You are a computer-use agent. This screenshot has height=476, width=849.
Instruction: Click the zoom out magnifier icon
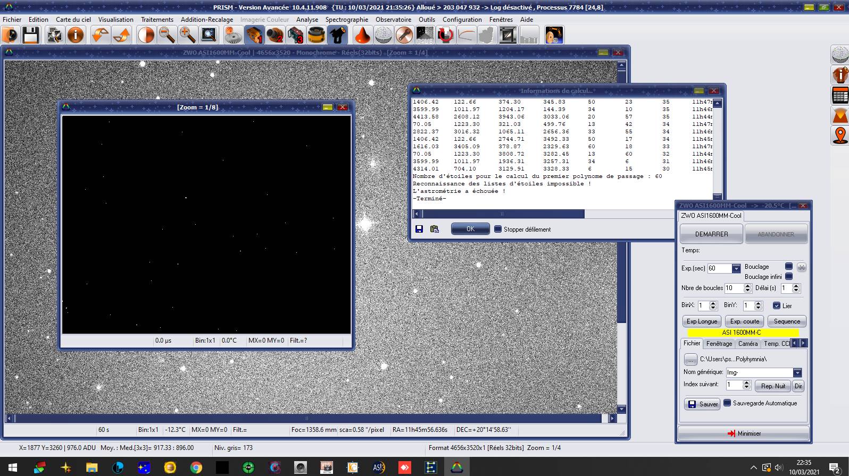pyautogui.click(x=167, y=35)
